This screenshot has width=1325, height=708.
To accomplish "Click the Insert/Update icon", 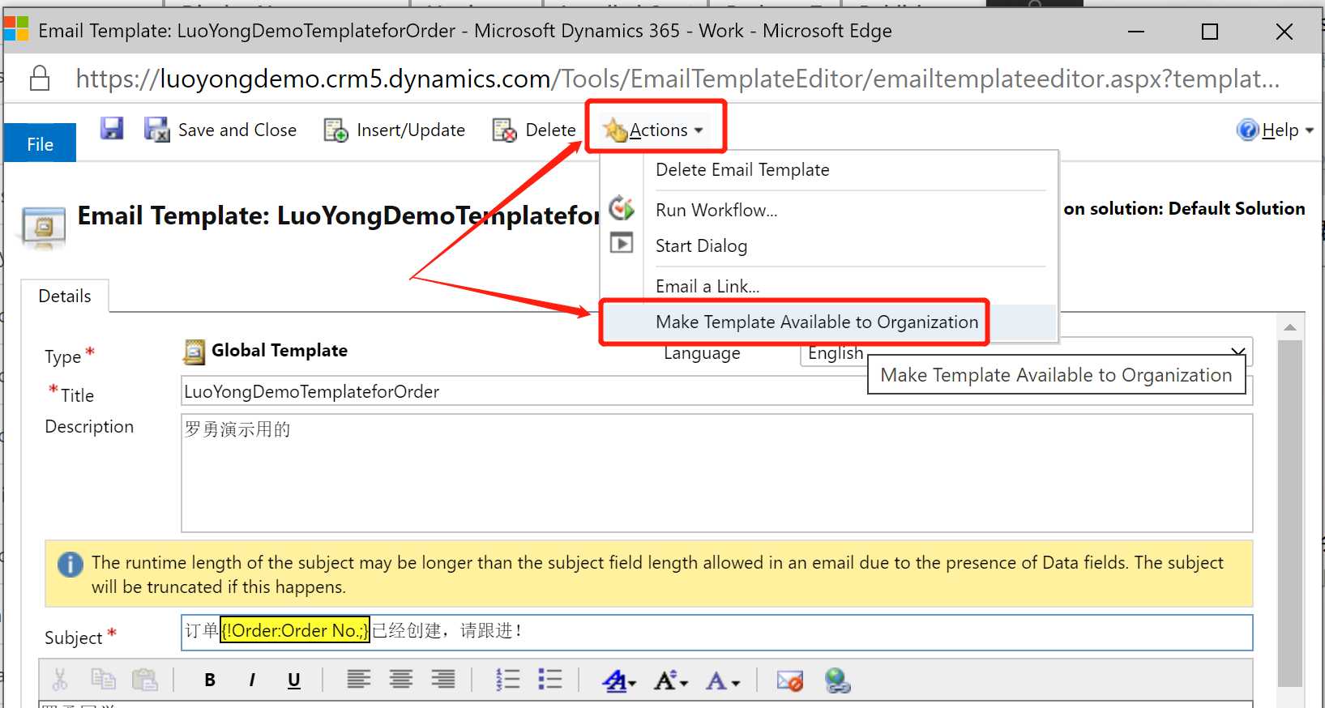I will tap(336, 130).
